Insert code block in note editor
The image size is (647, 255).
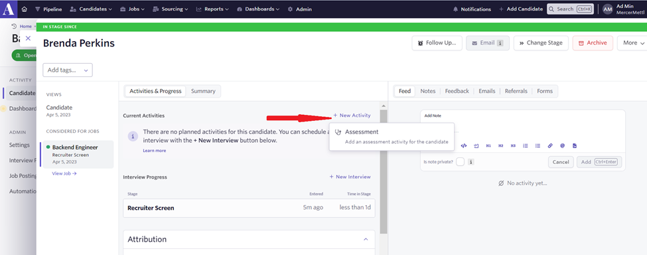464,145
